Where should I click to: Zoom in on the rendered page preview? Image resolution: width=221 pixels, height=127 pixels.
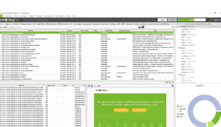(92, 86)
